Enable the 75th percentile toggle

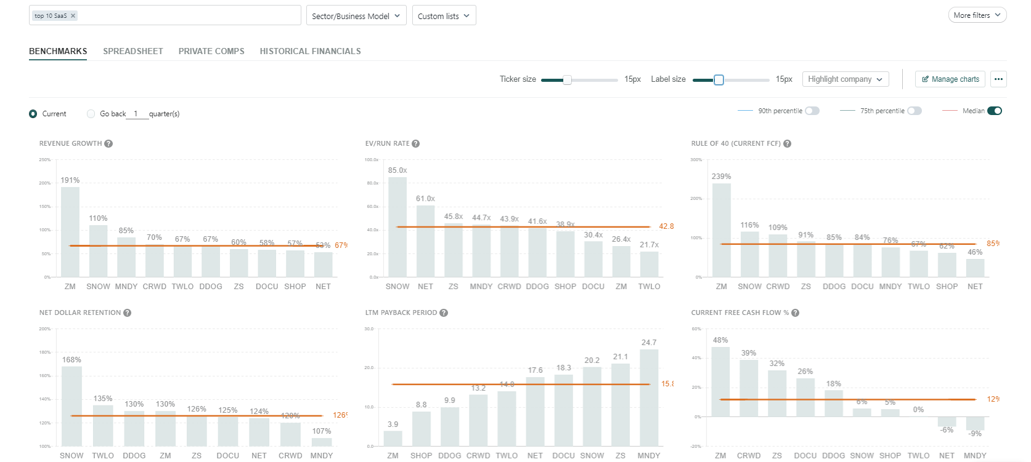point(915,111)
